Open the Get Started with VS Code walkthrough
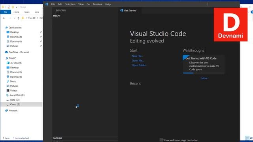The width and height of the screenshot is (253, 142). pos(204,64)
